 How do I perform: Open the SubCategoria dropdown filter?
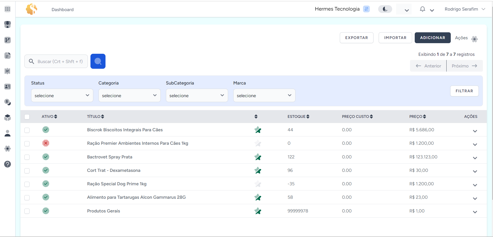point(197,95)
